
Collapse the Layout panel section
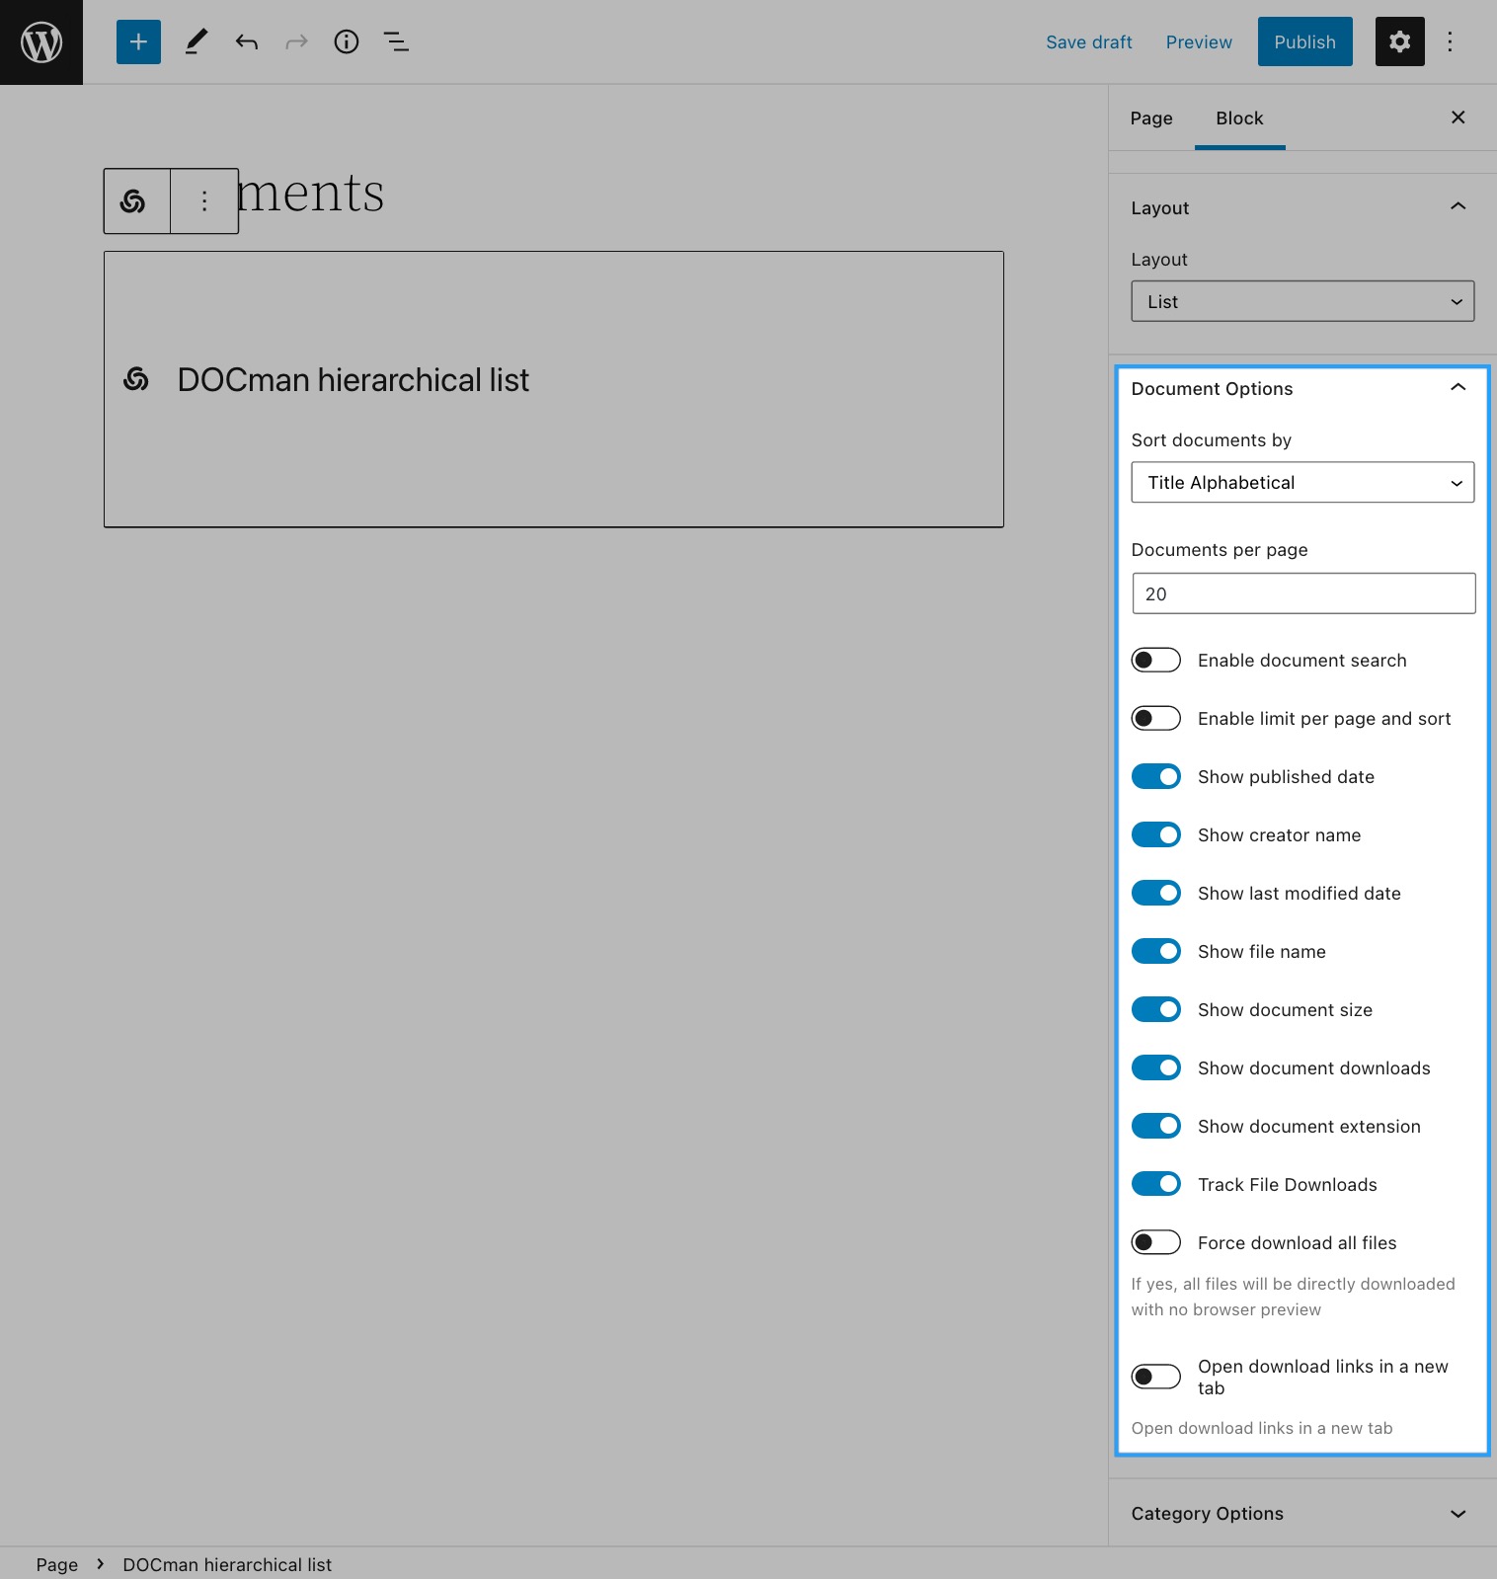coord(1302,207)
